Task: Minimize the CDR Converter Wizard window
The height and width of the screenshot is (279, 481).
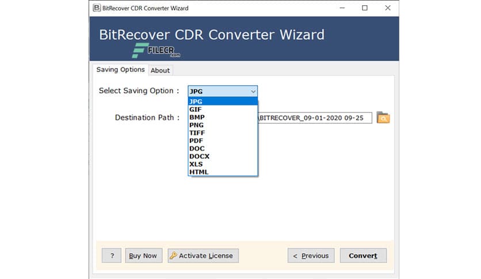Action: pyautogui.click(x=342, y=8)
